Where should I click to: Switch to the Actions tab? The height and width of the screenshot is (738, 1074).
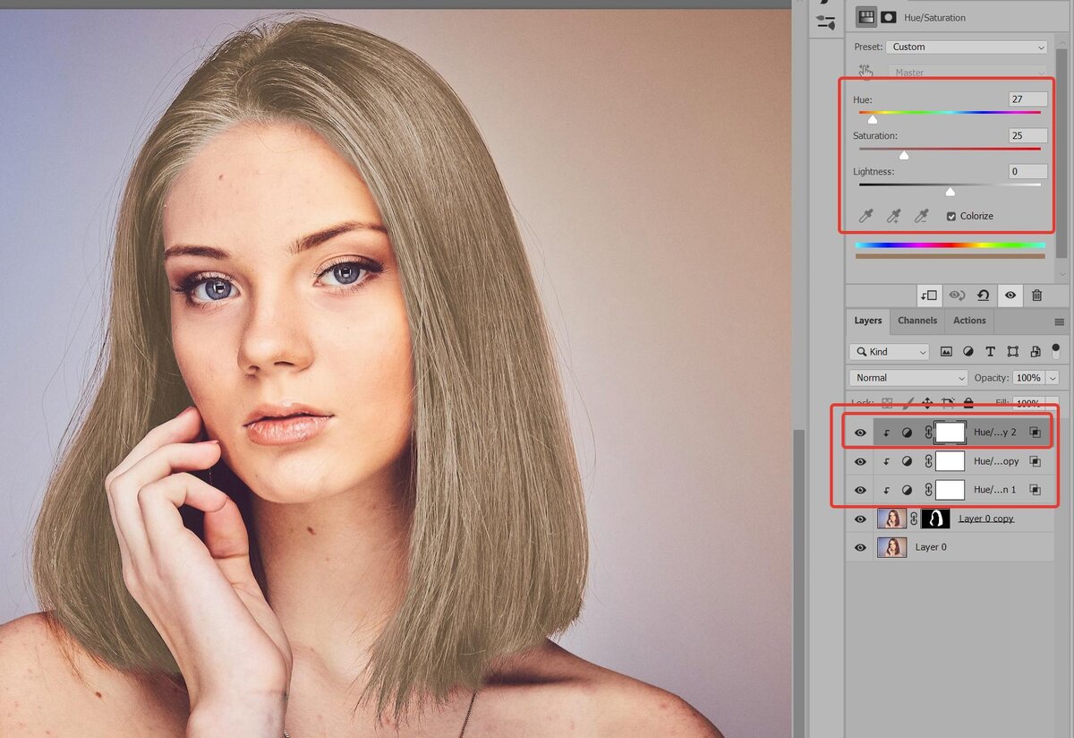pos(969,321)
